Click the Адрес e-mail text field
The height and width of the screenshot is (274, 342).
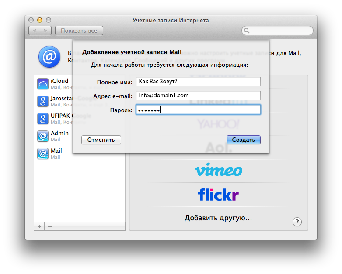198,96
